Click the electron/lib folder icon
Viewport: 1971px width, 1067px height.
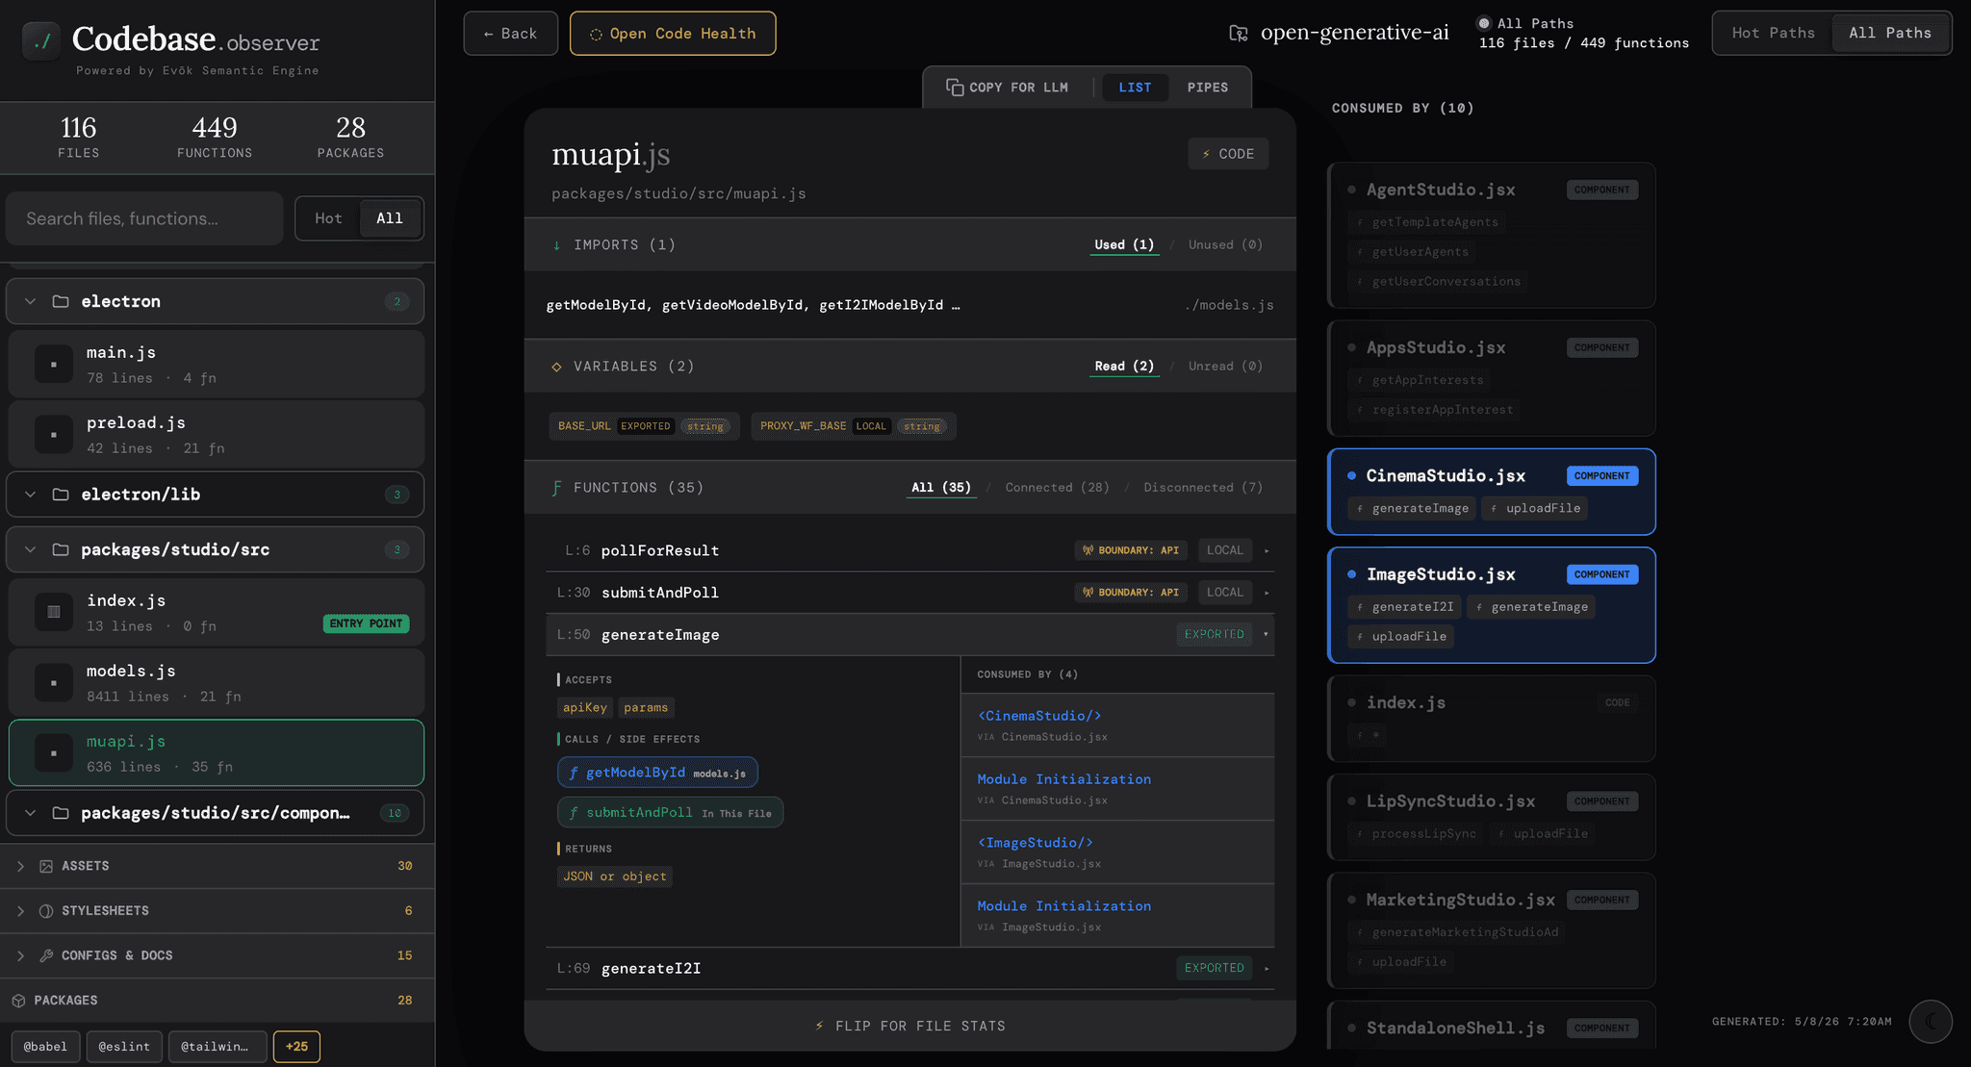(61, 495)
